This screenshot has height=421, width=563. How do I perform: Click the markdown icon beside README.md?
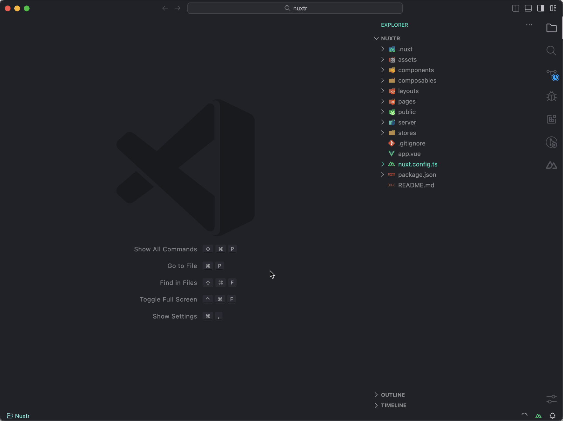[x=392, y=185]
